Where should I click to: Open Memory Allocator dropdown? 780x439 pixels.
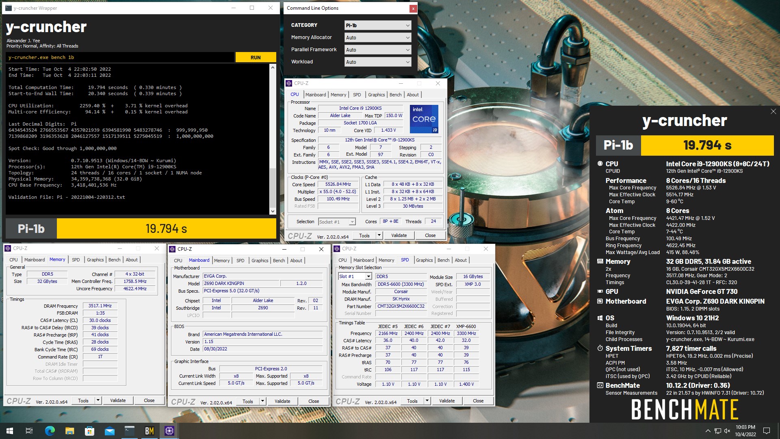tap(378, 37)
